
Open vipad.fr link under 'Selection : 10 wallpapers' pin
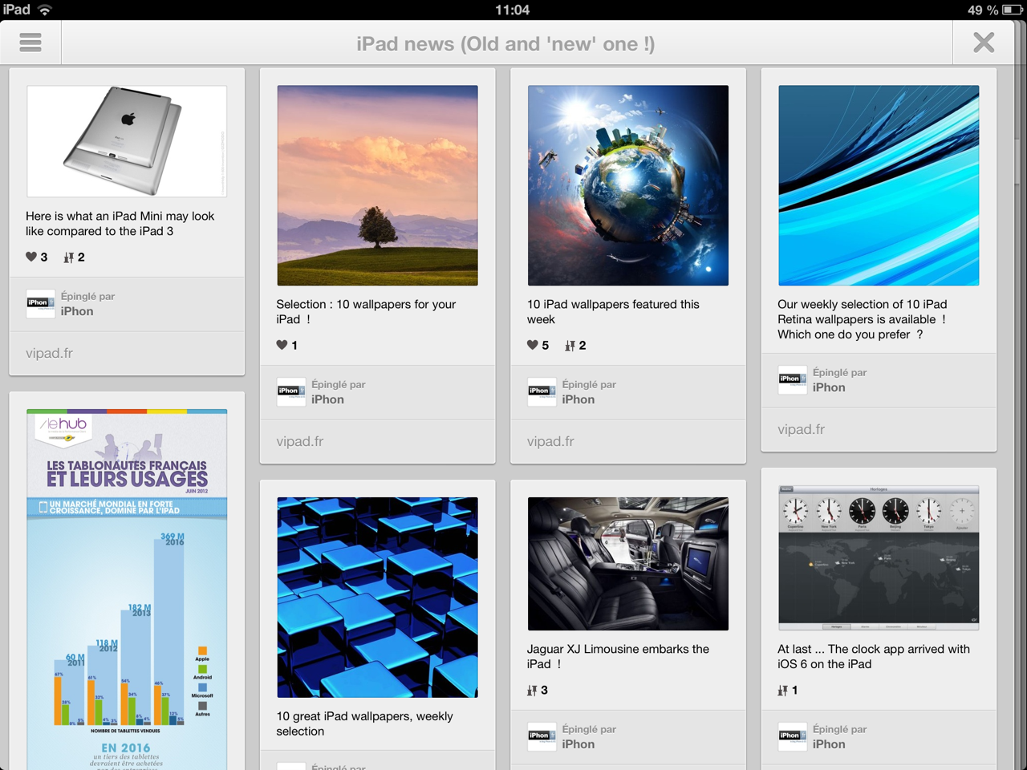tap(300, 441)
